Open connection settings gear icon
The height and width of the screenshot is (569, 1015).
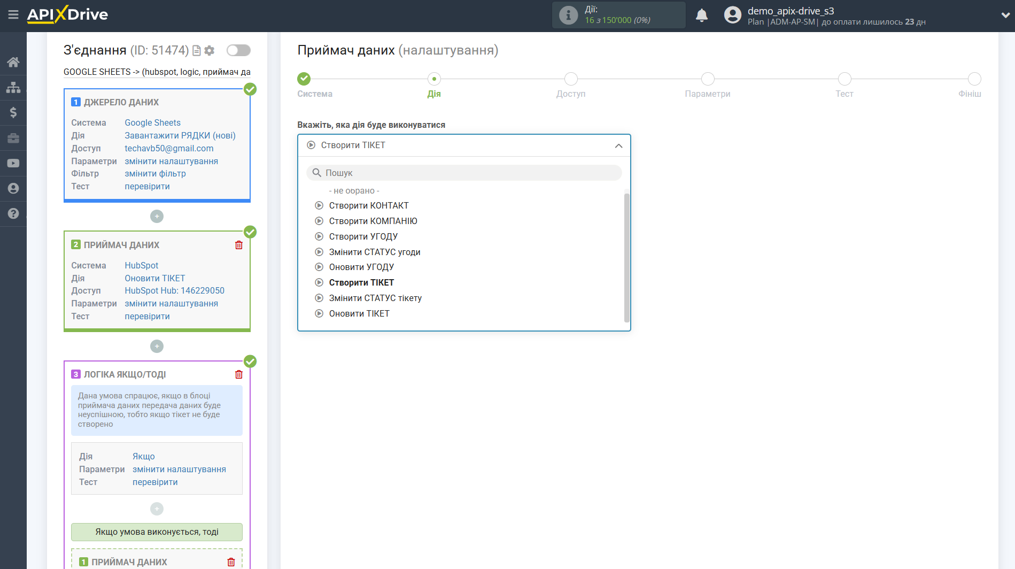[210, 50]
